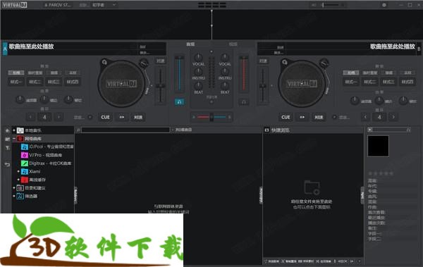Decrease loop length on deck A
Image resolution: width=423 pixels, height=267 pixels.
coord(30,117)
